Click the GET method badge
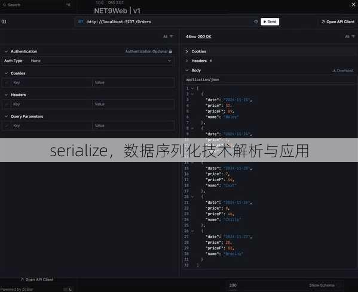This screenshot has width=358, height=292. tap(81, 21)
